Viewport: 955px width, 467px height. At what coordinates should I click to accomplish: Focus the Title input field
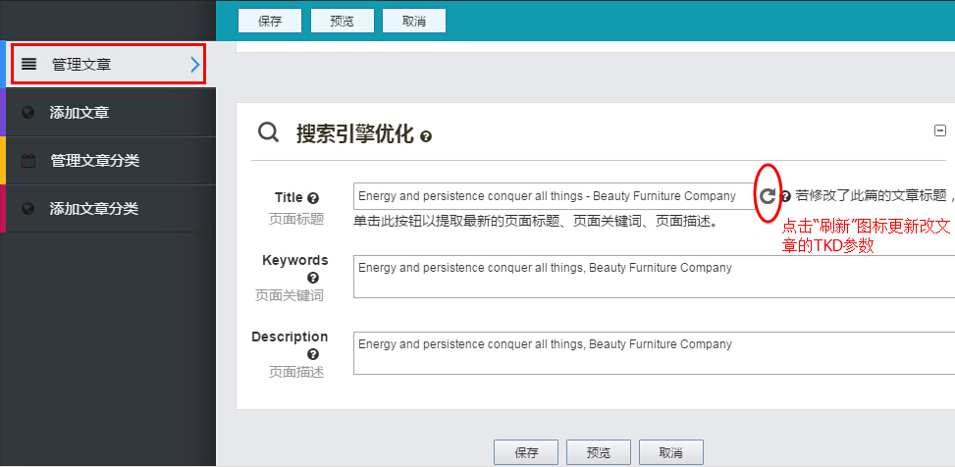coord(555,196)
